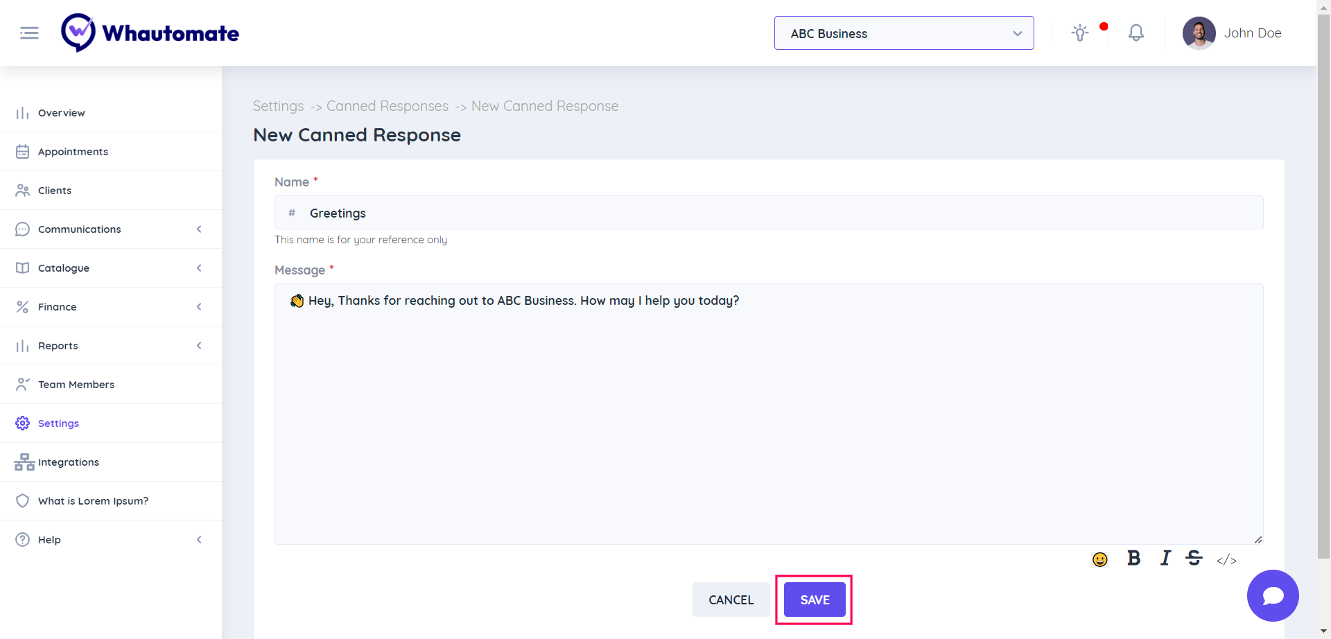
Task: Insert code formatting with code icon
Action: (x=1226, y=560)
